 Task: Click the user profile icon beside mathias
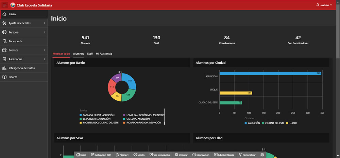tap(318, 5)
